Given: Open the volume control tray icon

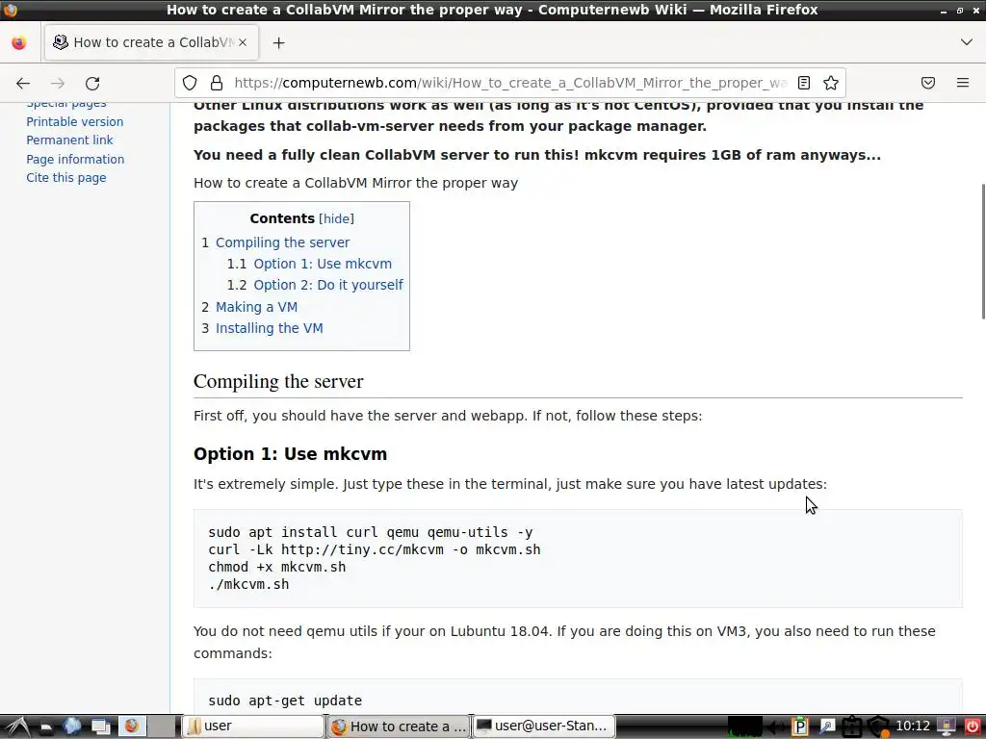Looking at the screenshot, I should point(777,726).
